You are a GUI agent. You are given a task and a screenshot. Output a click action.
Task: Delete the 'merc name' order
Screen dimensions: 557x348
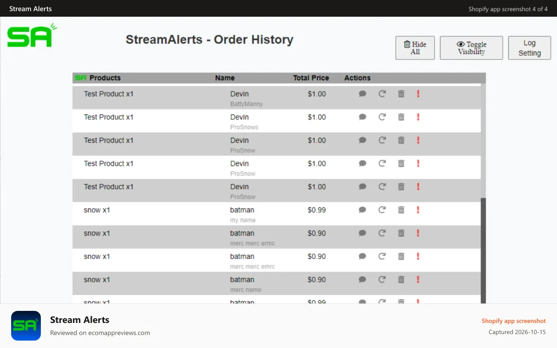click(401, 279)
